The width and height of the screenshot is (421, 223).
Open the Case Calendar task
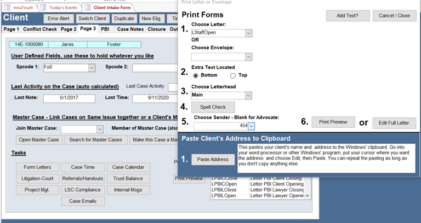(128, 167)
